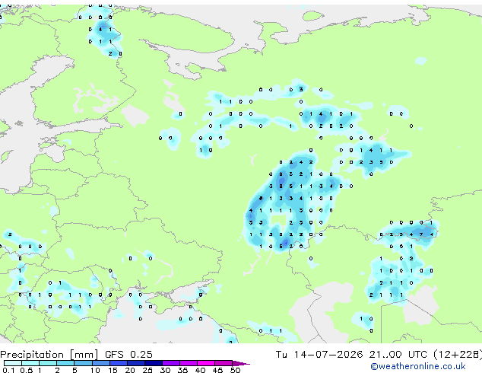Image resolution: width=482 pixels, height=373 pixels.
Task: Click the legend label '0.1'
Action: click(8, 370)
